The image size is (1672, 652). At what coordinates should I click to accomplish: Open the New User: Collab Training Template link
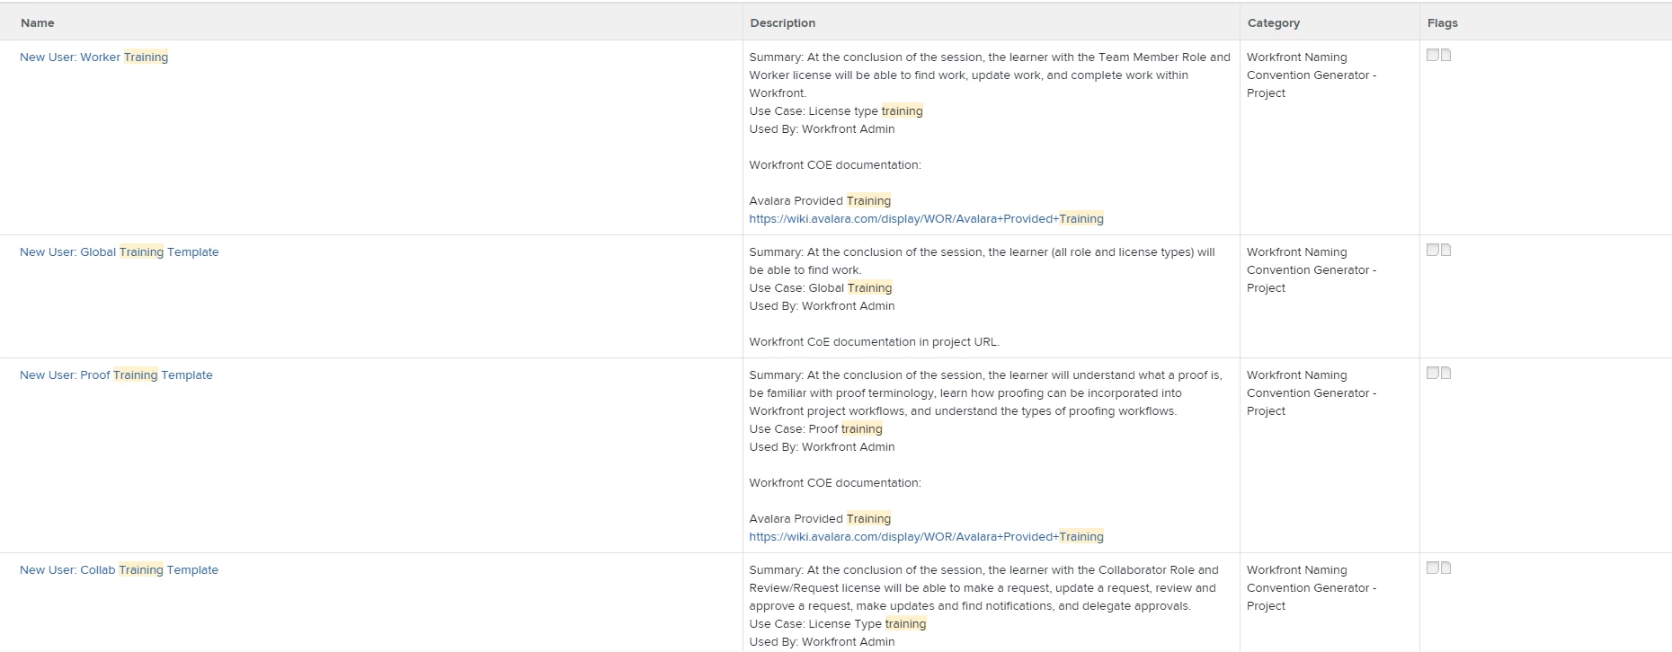click(119, 570)
